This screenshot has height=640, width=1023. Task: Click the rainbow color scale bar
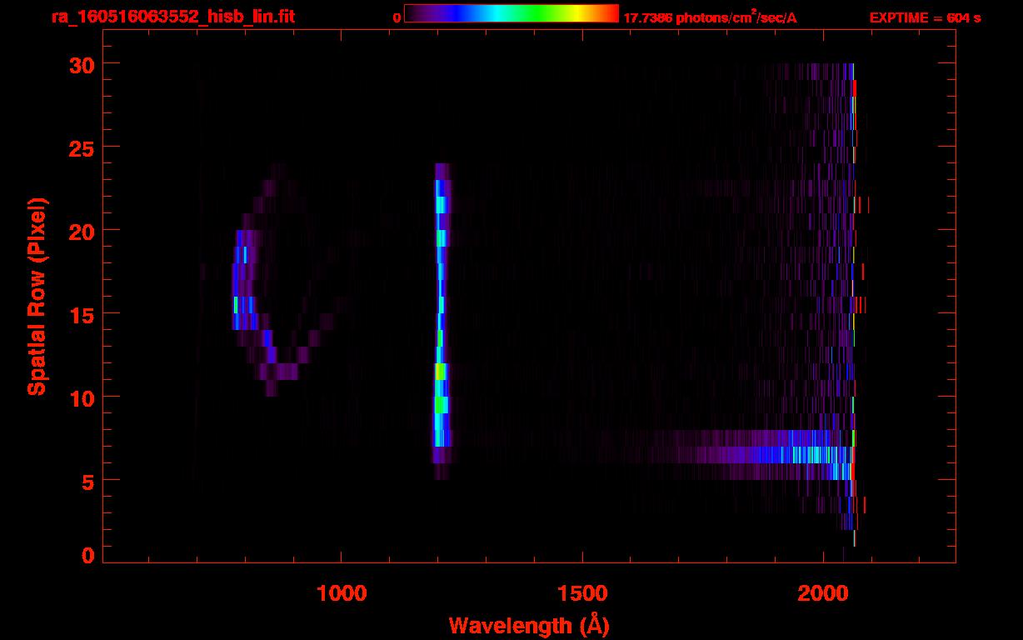click(x=511, y=13)
